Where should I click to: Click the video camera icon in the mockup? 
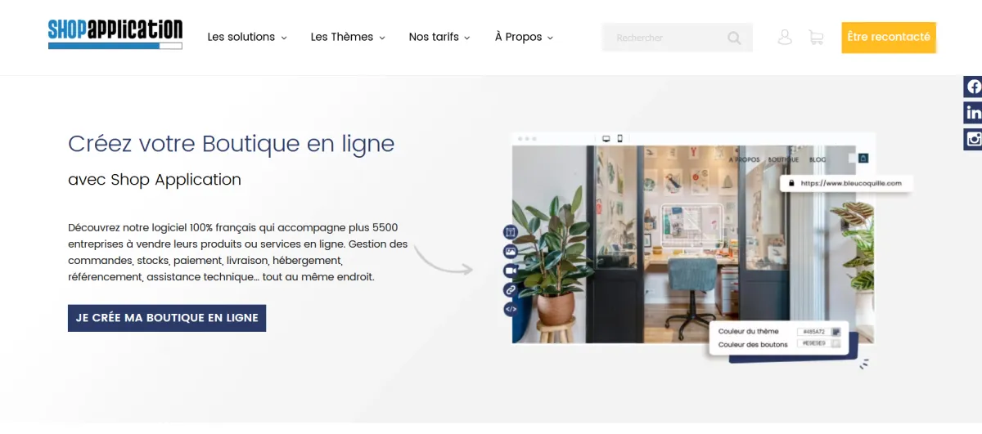511,271
